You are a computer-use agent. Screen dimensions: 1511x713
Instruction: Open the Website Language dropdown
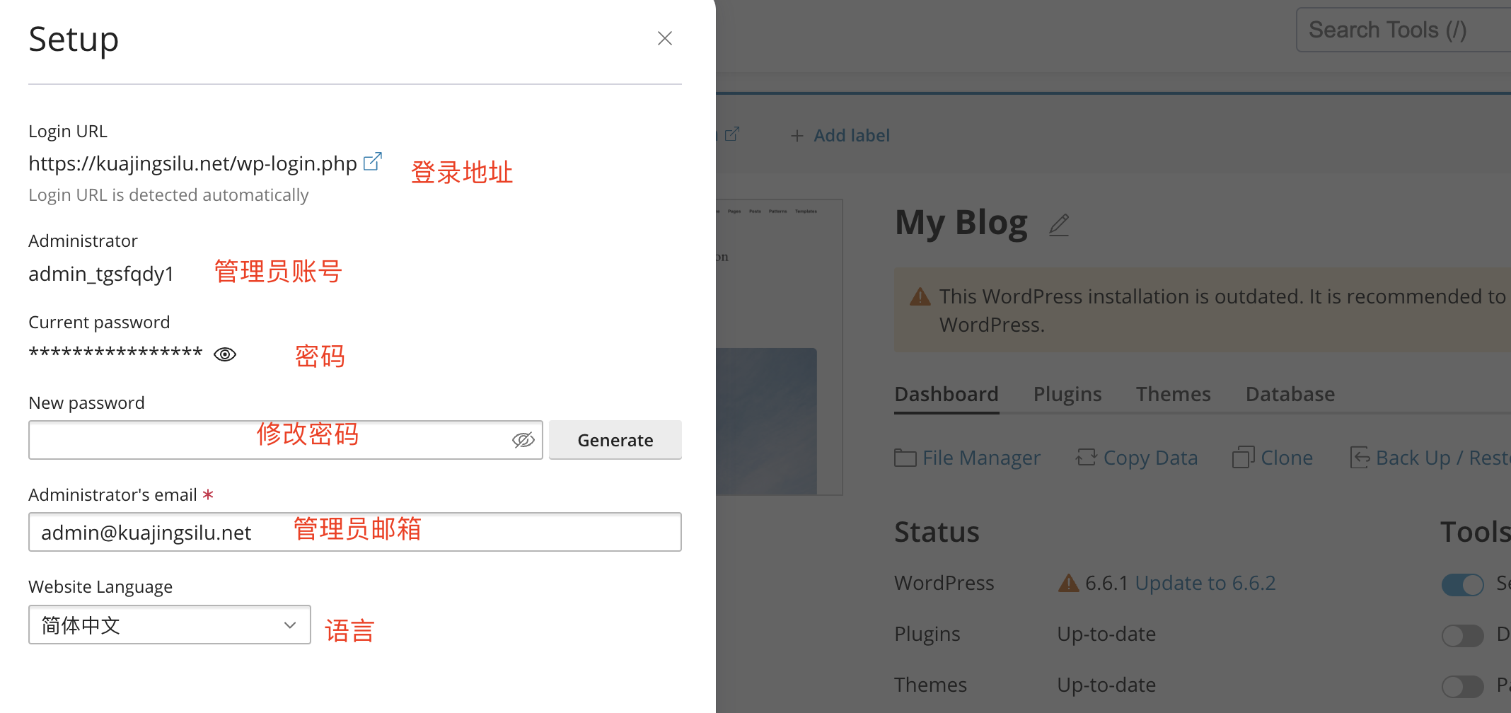[170, 625]
